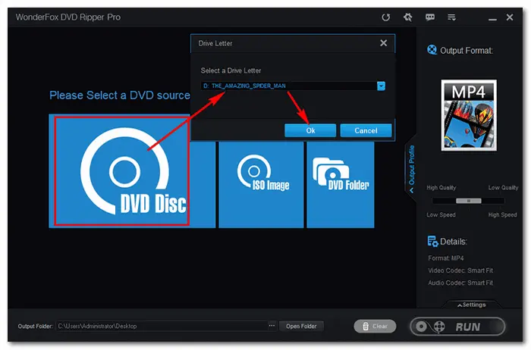Click the Details icon
Image resolution: width=531 pixels, height=350 pixels.
pos(432,242)
